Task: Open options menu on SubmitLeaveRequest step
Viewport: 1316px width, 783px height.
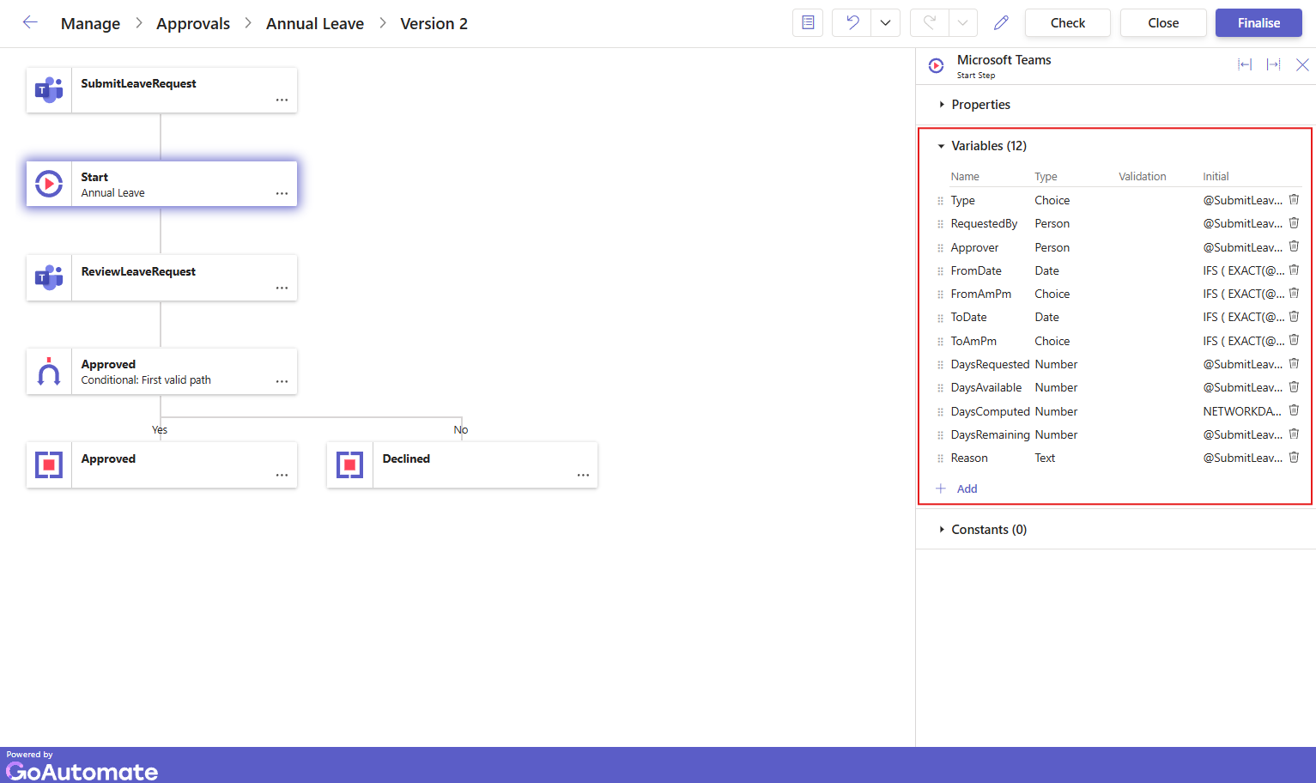Action: point(282,100)
